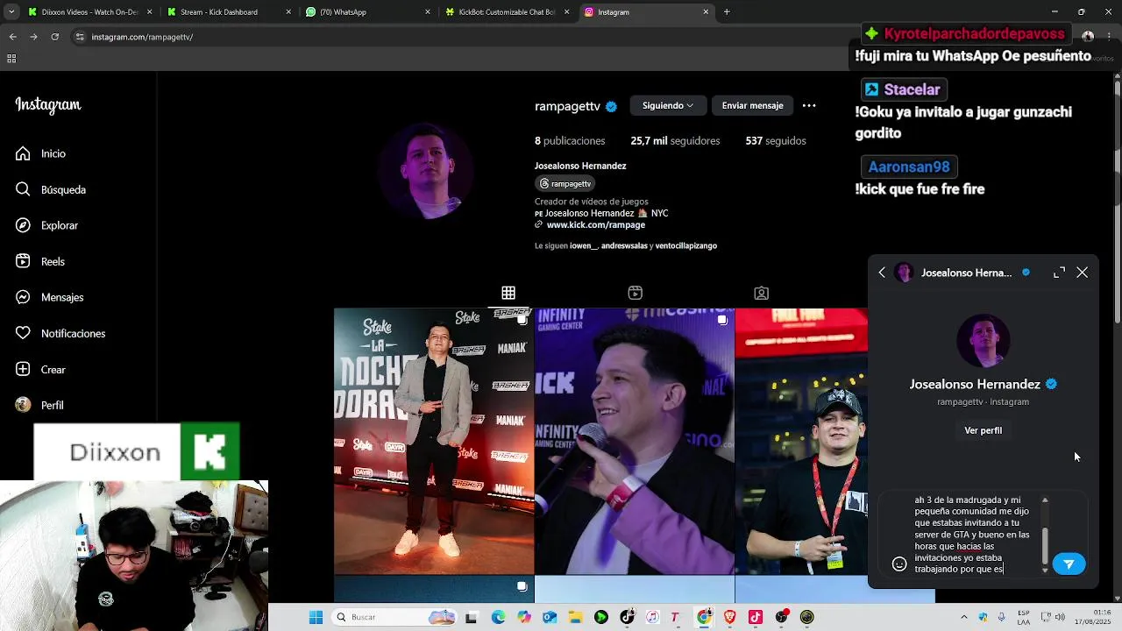Reload the Instagram page
Screen dimensions: 1122x631
pyautogui.click(x=55, y=37)
